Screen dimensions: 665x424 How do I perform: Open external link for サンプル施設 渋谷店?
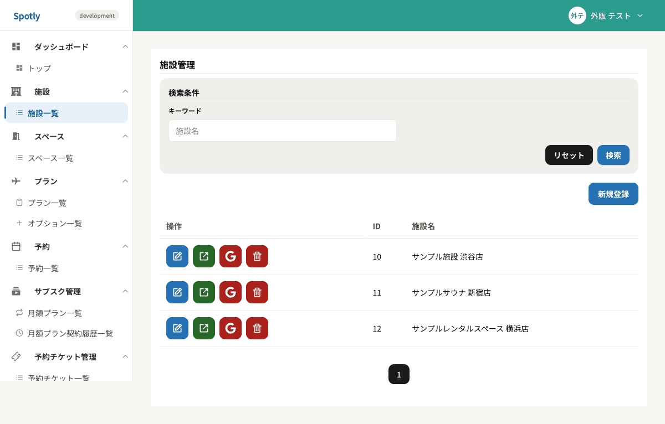pyautogui.click(x=204, y=256)
